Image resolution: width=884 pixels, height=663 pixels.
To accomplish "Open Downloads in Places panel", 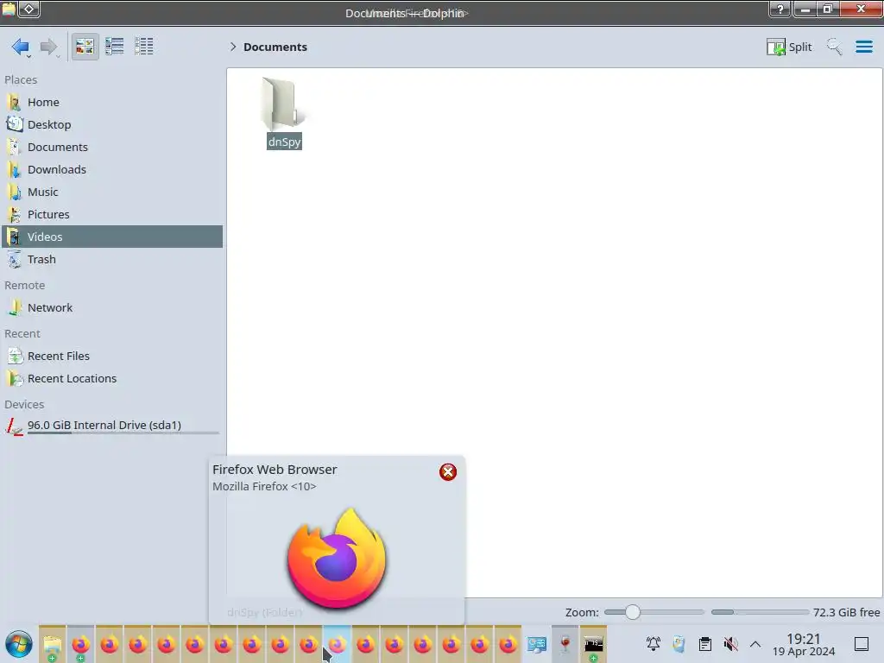I will (x=112, y=170).
